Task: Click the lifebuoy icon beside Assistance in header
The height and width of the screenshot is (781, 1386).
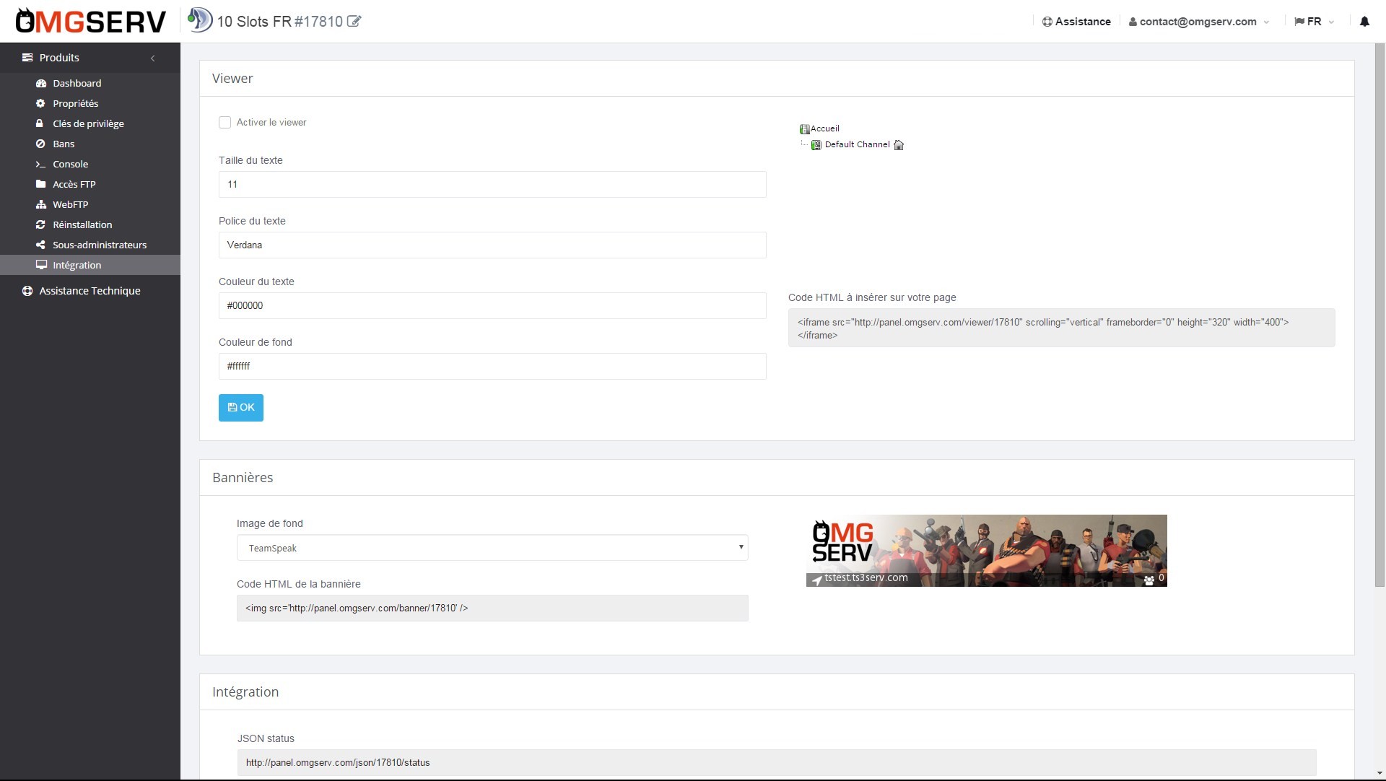Action: pyautogui.click(x=1047, y=22)
